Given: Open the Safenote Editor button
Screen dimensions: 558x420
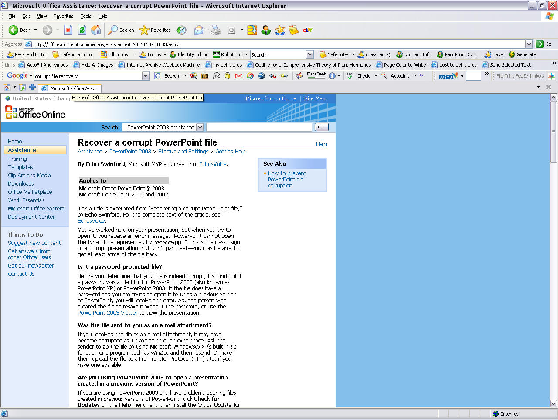Looking at the screenshot, I should 73,54.
